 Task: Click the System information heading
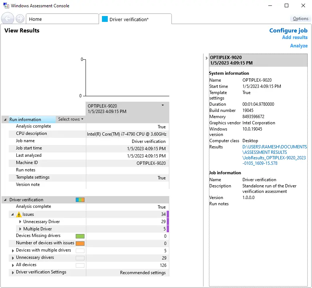coord(229,73)
